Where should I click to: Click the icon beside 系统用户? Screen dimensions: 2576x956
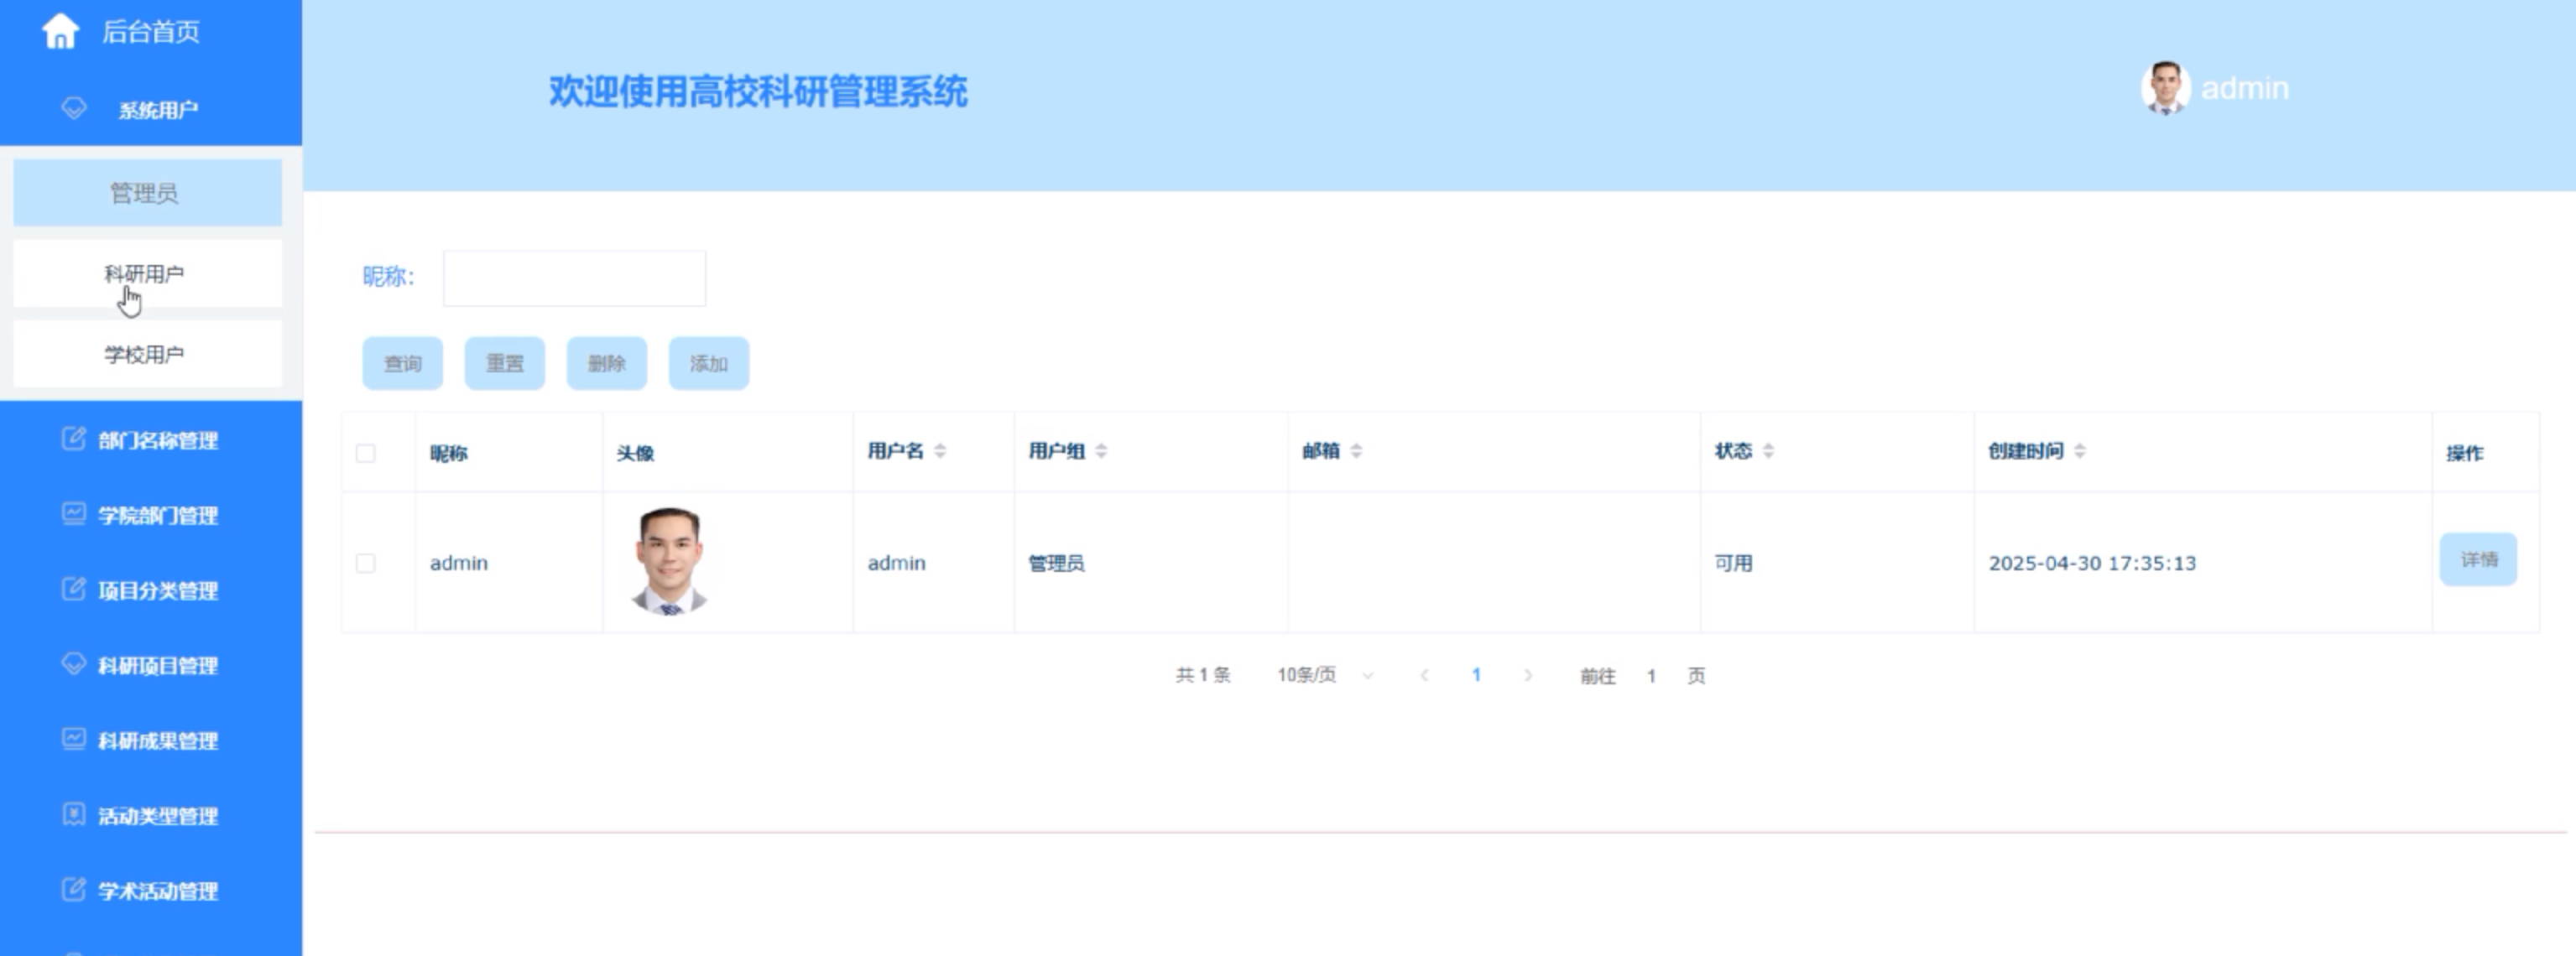pyautogui.click(x=74, y=108)
